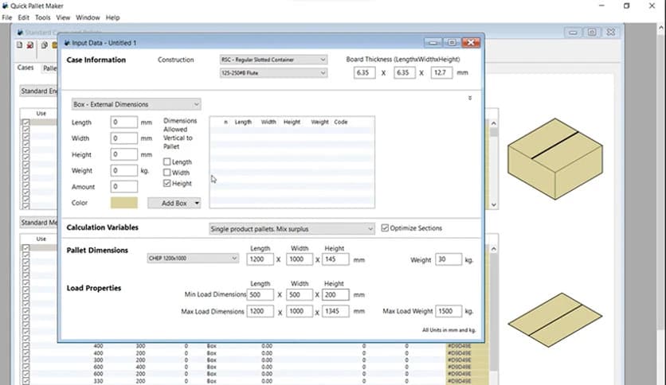The height and width of the screenshot is (385, 666).
Task: Open the Single product pallets dropdown
Action: click(x=291, y=229)
